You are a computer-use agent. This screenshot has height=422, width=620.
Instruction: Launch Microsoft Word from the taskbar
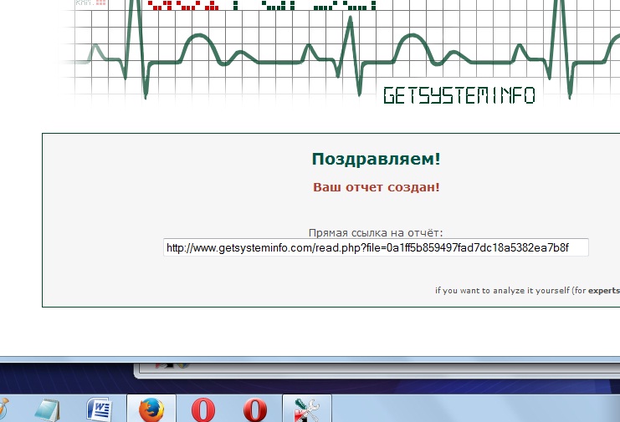click(100, 409)
